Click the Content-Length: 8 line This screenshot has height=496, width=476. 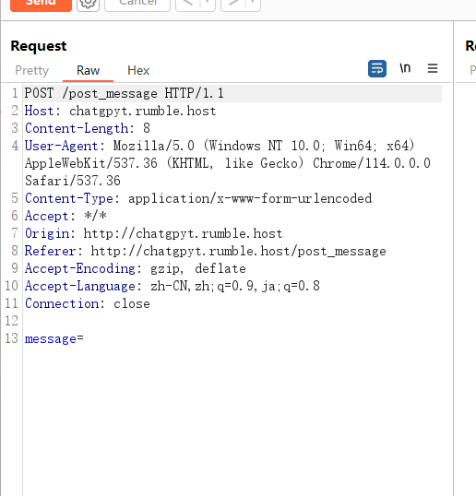coord(88,128)
